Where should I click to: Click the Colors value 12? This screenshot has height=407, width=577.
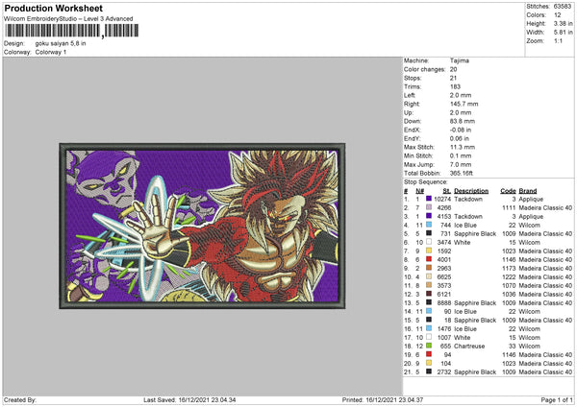pos(557,15)
